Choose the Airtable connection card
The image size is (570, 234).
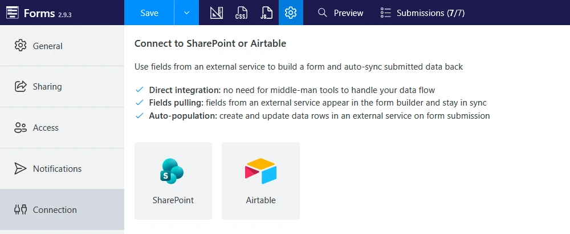coord(260,181)
